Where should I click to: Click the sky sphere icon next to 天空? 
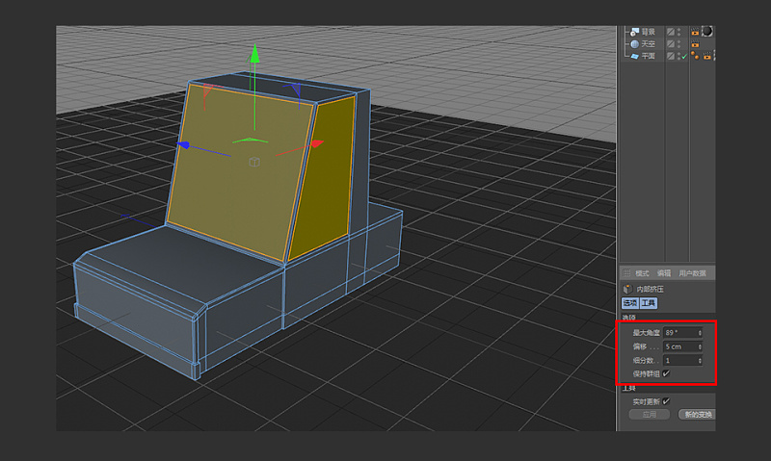click(x=635, y=44)
